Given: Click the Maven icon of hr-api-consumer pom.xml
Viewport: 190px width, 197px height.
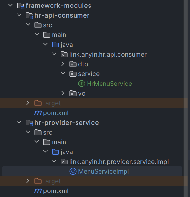Looking at the screenshot, I should pyautogui.click(x=38, y=113).
